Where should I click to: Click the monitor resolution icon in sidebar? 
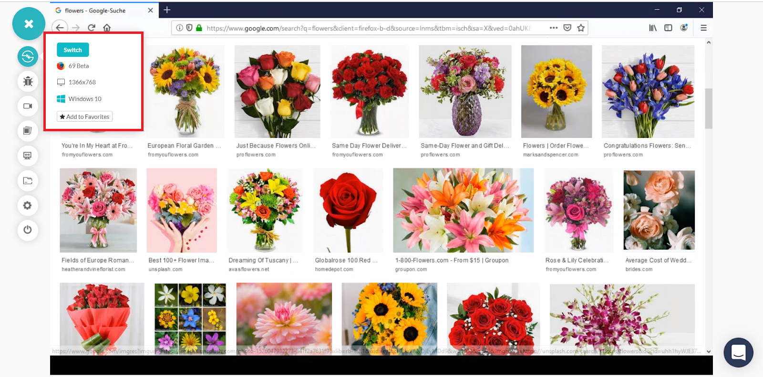click(x=28, y=156)
